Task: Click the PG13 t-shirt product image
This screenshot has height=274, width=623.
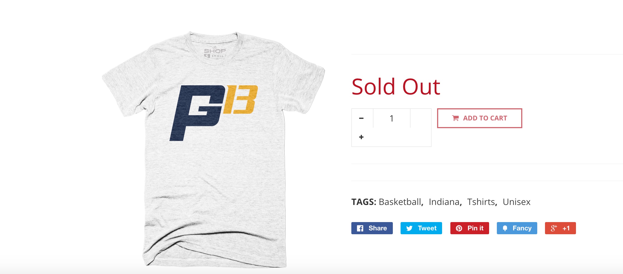Action: tap(214, 149)
